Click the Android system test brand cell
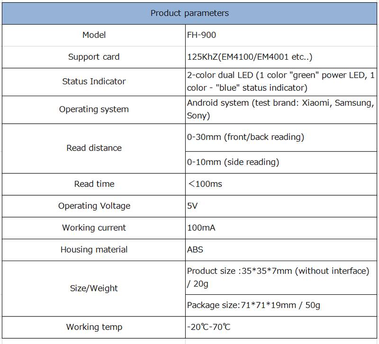This screenshot has height=344, width=379. (280, 109)
